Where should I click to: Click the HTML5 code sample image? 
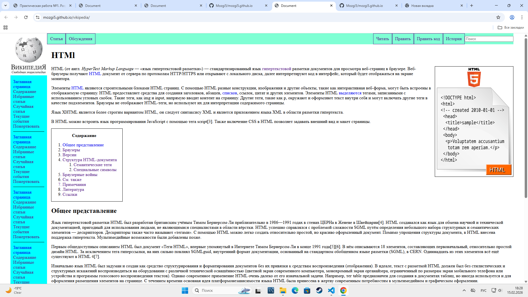coord(474,121)
